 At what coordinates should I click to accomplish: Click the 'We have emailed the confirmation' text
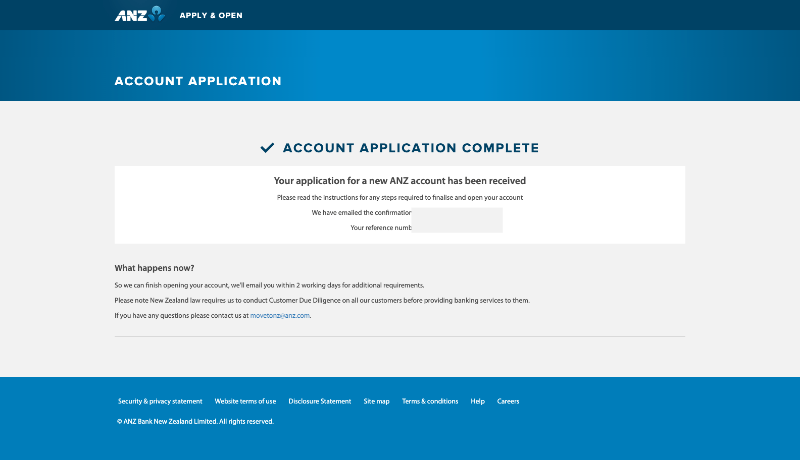[361, 213]
